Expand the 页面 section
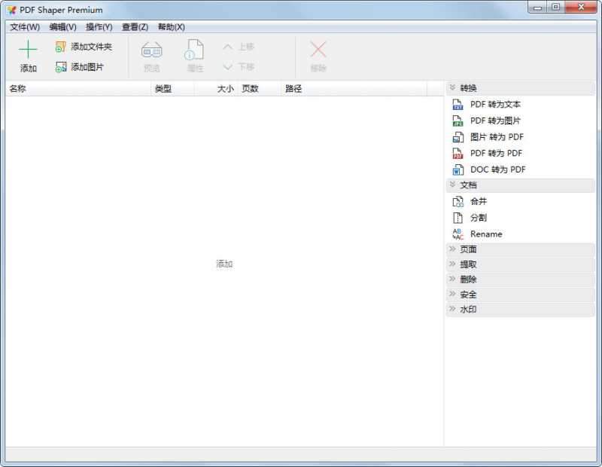Screen dimensions: 602x467 click(x=467, y=249)
